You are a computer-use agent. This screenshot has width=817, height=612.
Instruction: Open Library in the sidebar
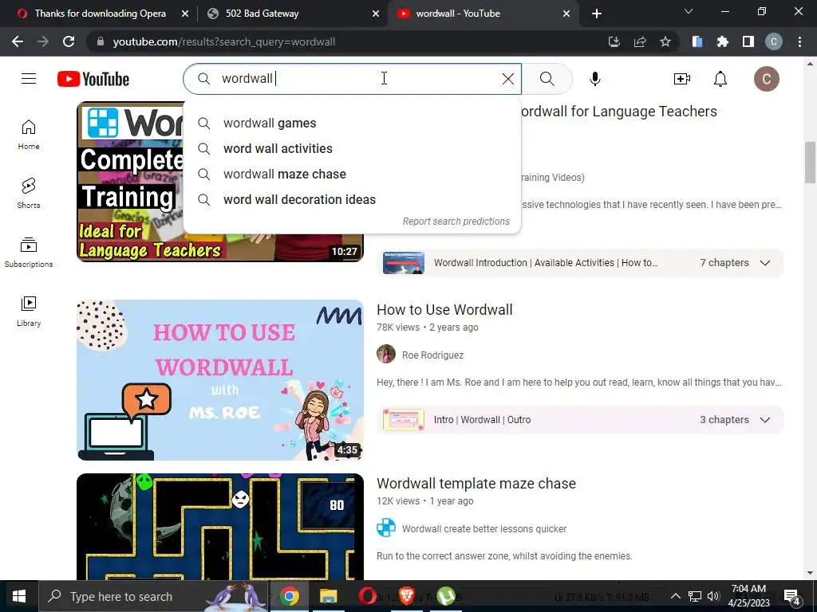[29, 312]
